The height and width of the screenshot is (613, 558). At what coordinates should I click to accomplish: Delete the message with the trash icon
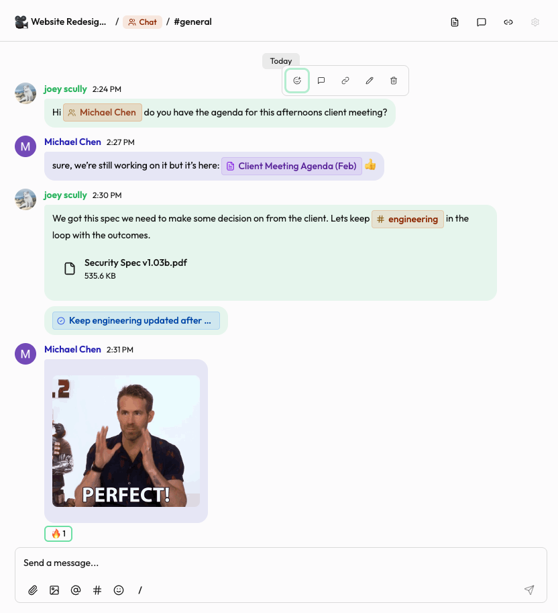tap(394, 80)
